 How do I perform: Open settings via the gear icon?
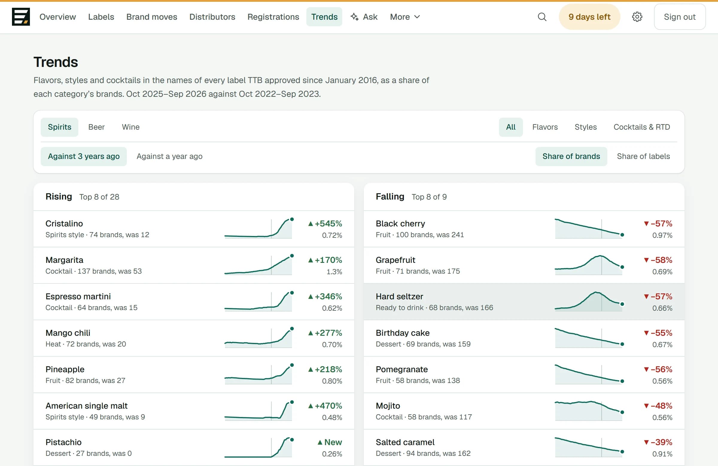[637, 17]
